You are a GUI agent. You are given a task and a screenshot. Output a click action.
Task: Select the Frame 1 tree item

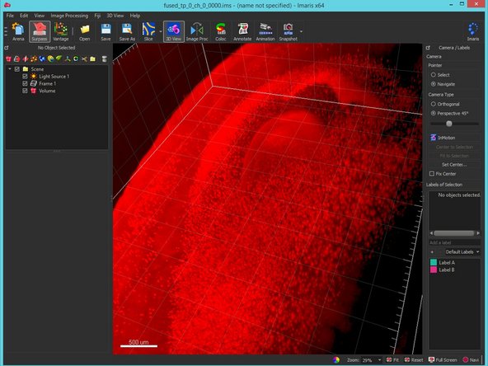(47, 84)
